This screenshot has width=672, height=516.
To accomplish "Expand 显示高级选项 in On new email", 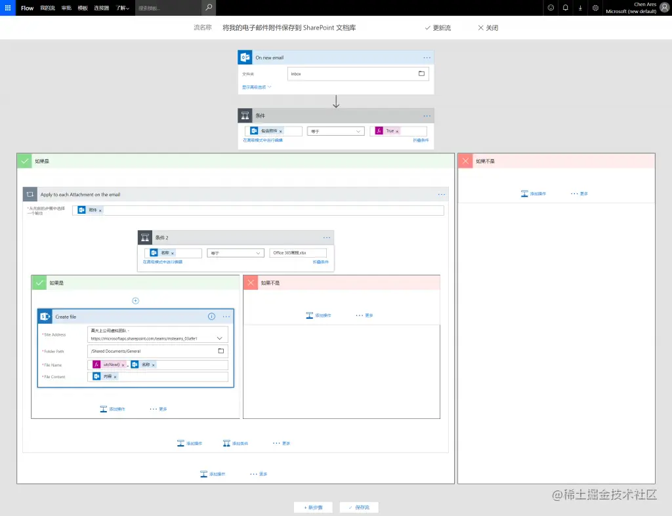I will pyautogui.click(x=257, y=87).
